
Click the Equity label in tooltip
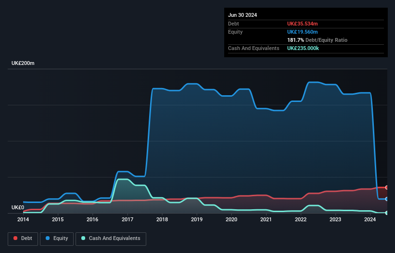click(x=235, y=32)
